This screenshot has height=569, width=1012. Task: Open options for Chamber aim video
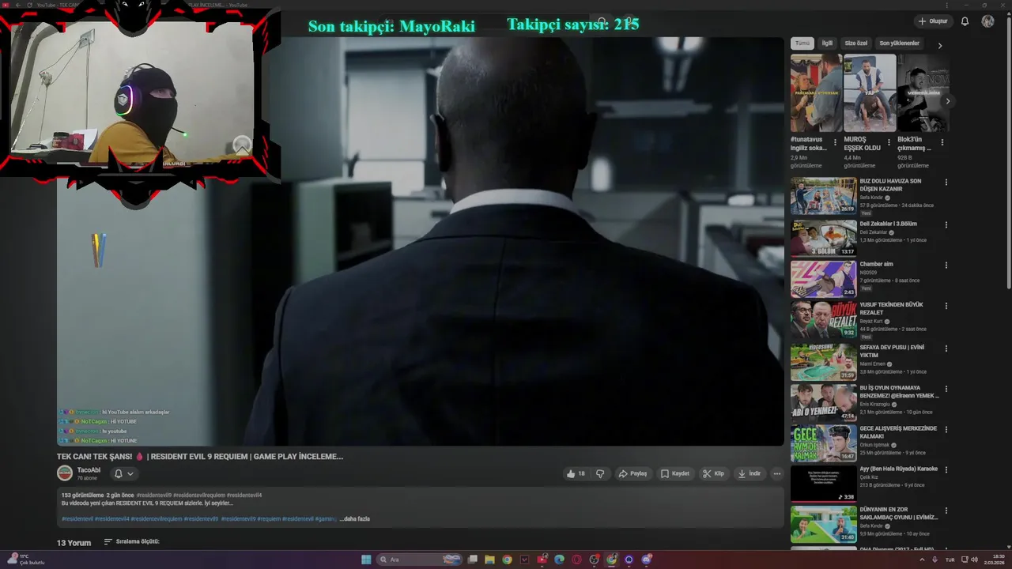pyautogui.click(x=946, y=266)
